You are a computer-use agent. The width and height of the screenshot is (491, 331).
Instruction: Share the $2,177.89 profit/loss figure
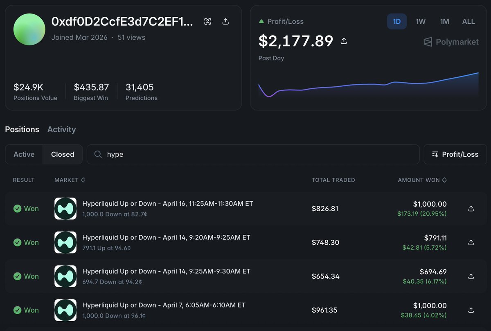pos(344,41)
